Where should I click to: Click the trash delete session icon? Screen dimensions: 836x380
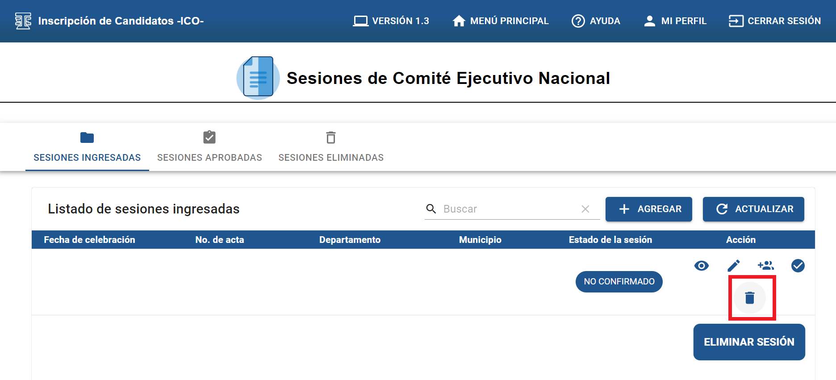750,298
